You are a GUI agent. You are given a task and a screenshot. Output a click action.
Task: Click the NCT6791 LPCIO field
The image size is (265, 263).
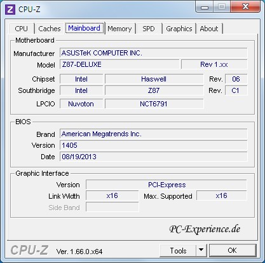pos(154,104)
